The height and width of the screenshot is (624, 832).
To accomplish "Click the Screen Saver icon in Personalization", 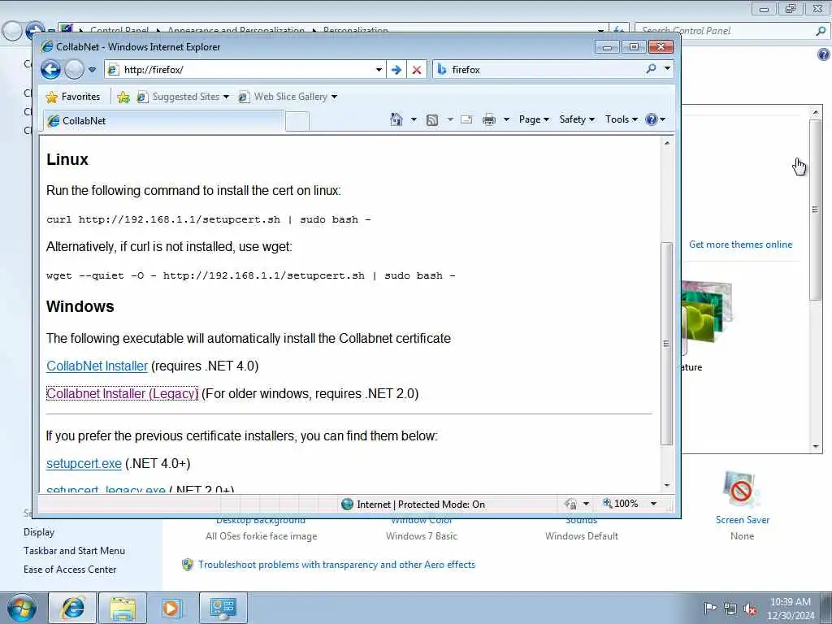I will pos(741,490).
